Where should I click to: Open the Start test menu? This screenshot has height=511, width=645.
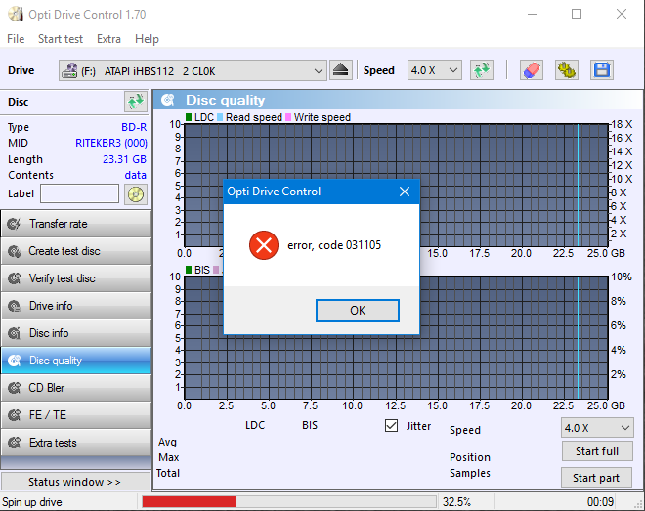[x=61, y=39]
